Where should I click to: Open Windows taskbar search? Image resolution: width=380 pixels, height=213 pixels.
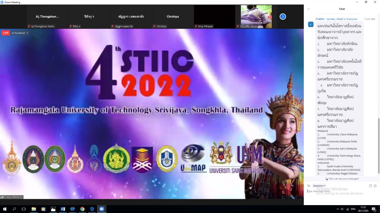pos(14,209)
